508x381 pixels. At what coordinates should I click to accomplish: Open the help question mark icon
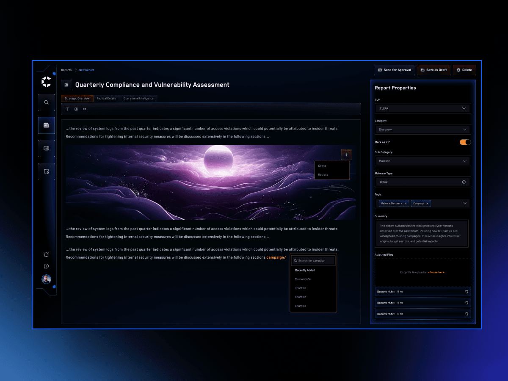tap(46, 266)
